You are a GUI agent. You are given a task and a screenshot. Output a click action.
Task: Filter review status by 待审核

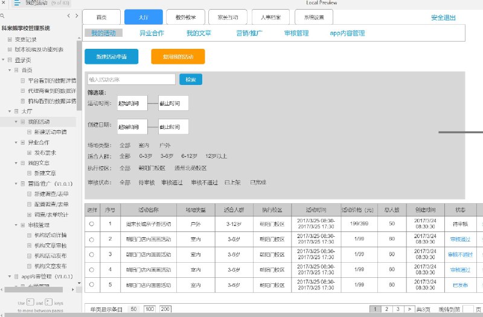(147, 183)
